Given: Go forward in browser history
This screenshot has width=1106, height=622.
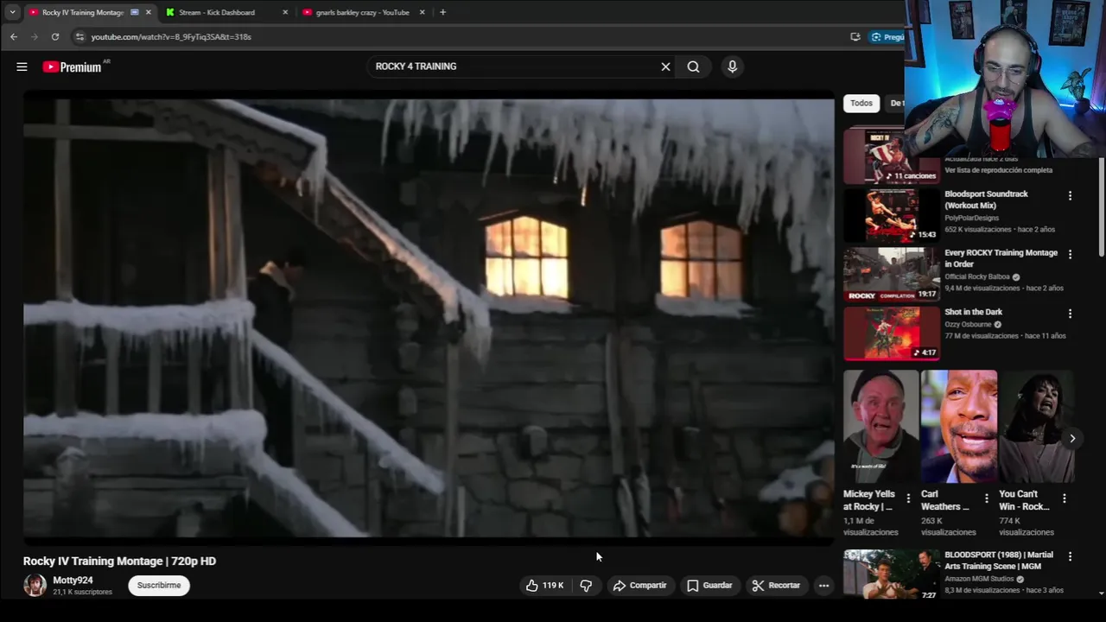Looking at the screenshot, I should 35,36.
